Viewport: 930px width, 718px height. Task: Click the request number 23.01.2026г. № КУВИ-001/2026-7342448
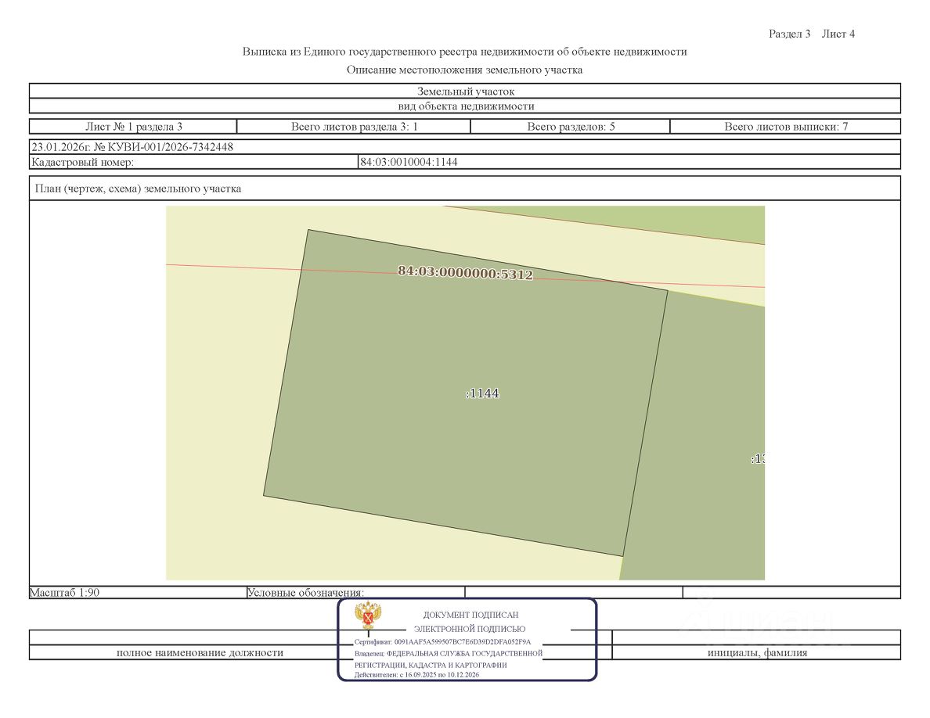(x=132, y=147)
